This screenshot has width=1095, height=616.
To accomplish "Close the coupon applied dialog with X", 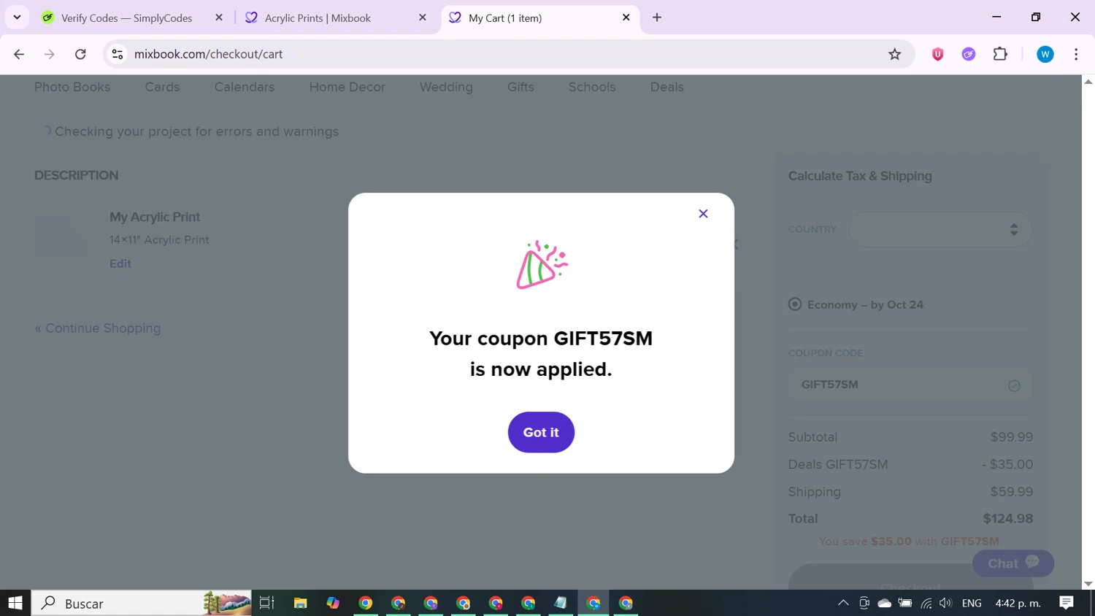I will (x=703, y=213).
